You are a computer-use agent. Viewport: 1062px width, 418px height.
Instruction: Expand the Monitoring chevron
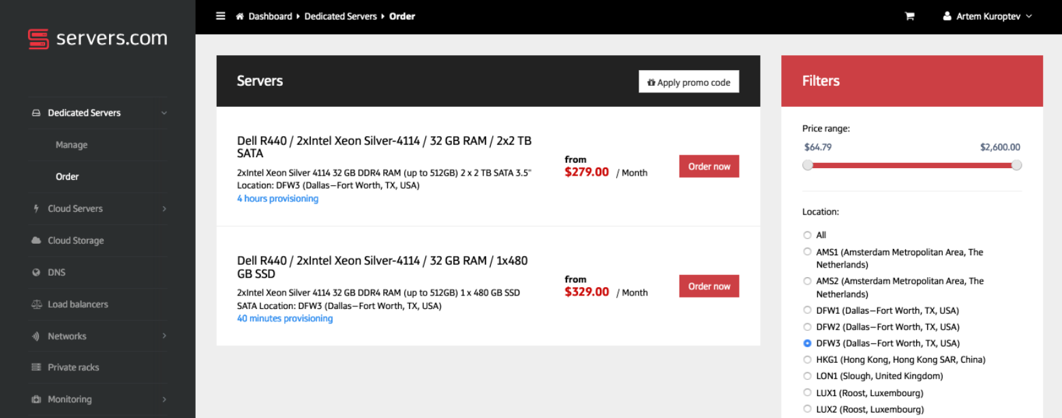coord(164,400)
